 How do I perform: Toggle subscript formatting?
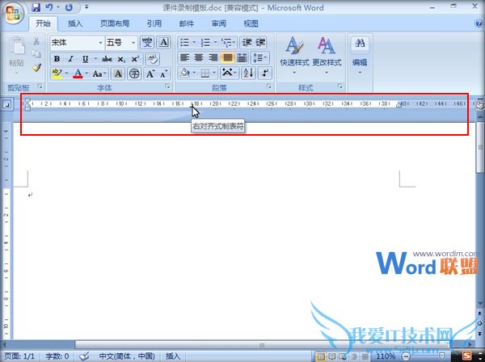click(121, 58)
